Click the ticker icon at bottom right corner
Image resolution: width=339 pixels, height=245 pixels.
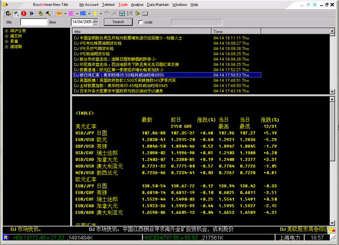click(x=332, y=230)
